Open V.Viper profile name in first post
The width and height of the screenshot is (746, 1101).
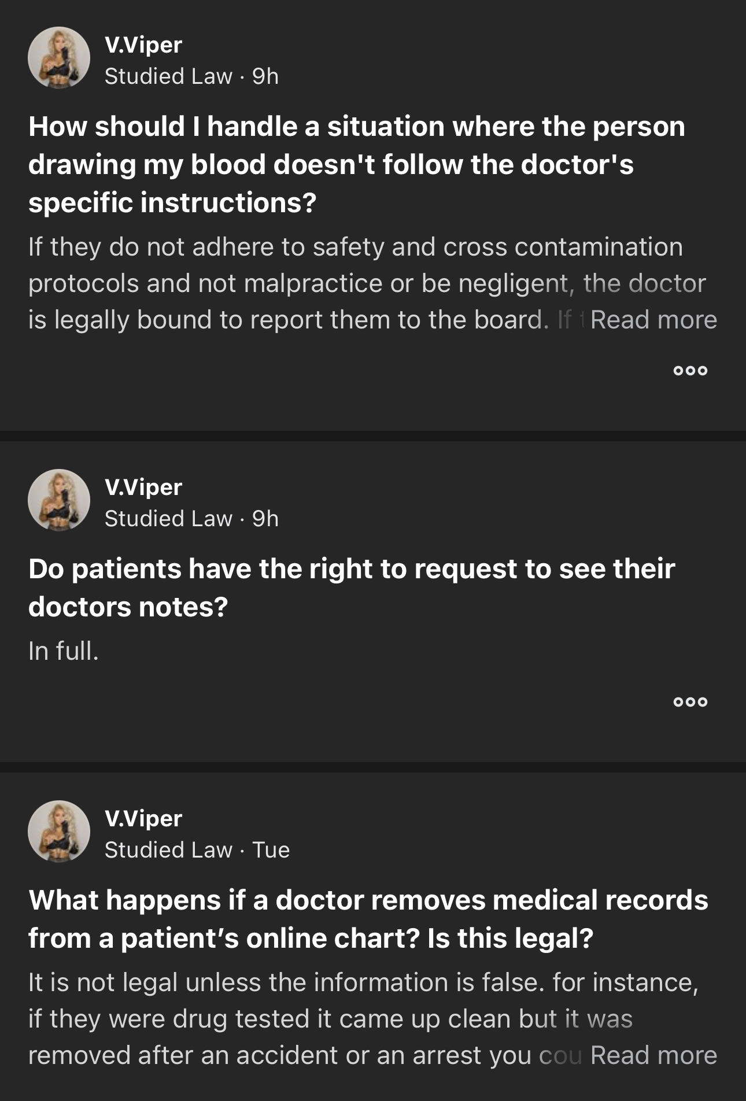(x=143, y=45)
